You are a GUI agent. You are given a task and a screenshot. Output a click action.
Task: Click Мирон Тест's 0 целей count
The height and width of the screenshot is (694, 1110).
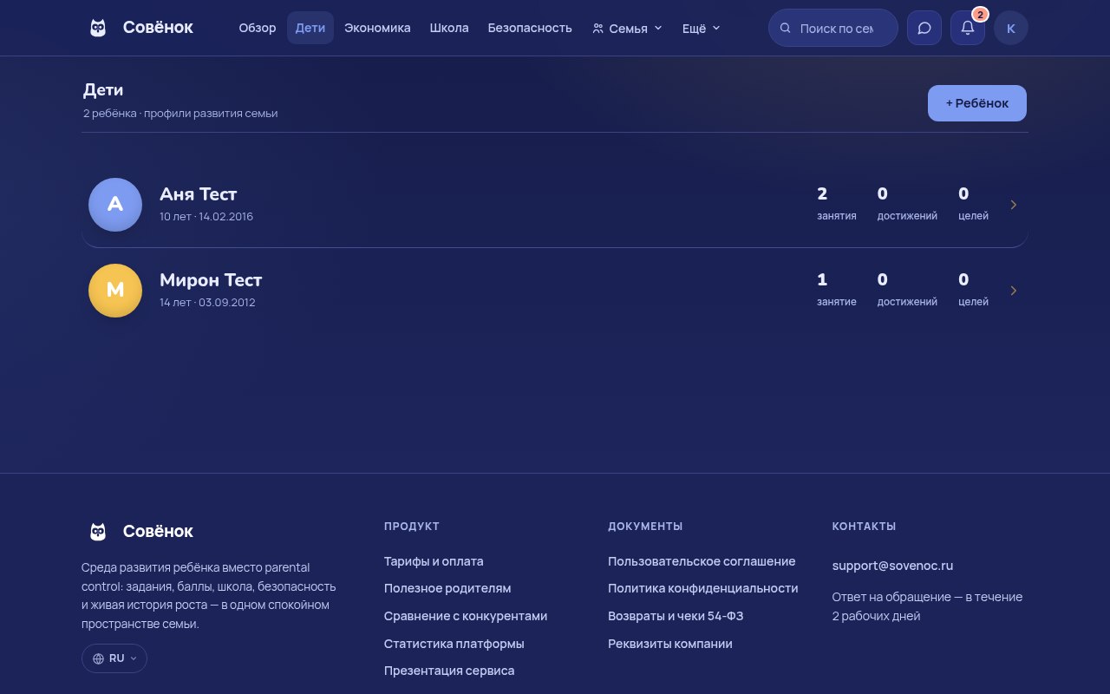click(x=973, y=291)
